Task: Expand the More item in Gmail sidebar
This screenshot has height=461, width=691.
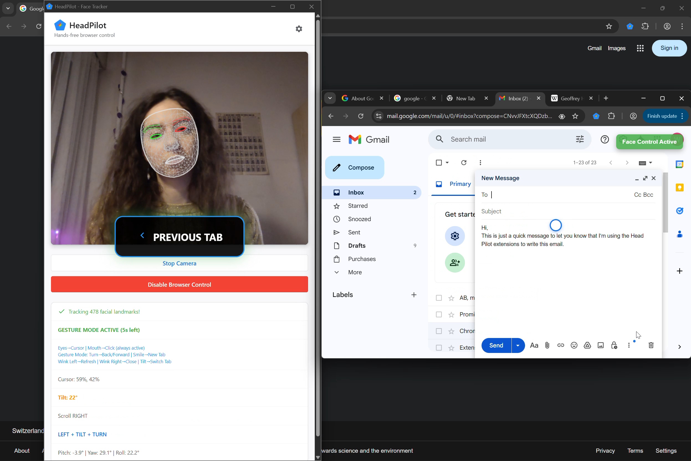Action: point(355,273)
